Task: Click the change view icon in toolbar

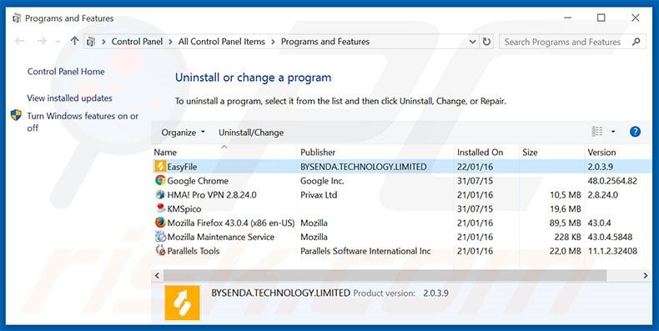Action: pos(596,132)
